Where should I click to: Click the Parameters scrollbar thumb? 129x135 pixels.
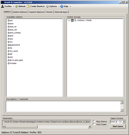pyautogui.click(x=21, y=127)
